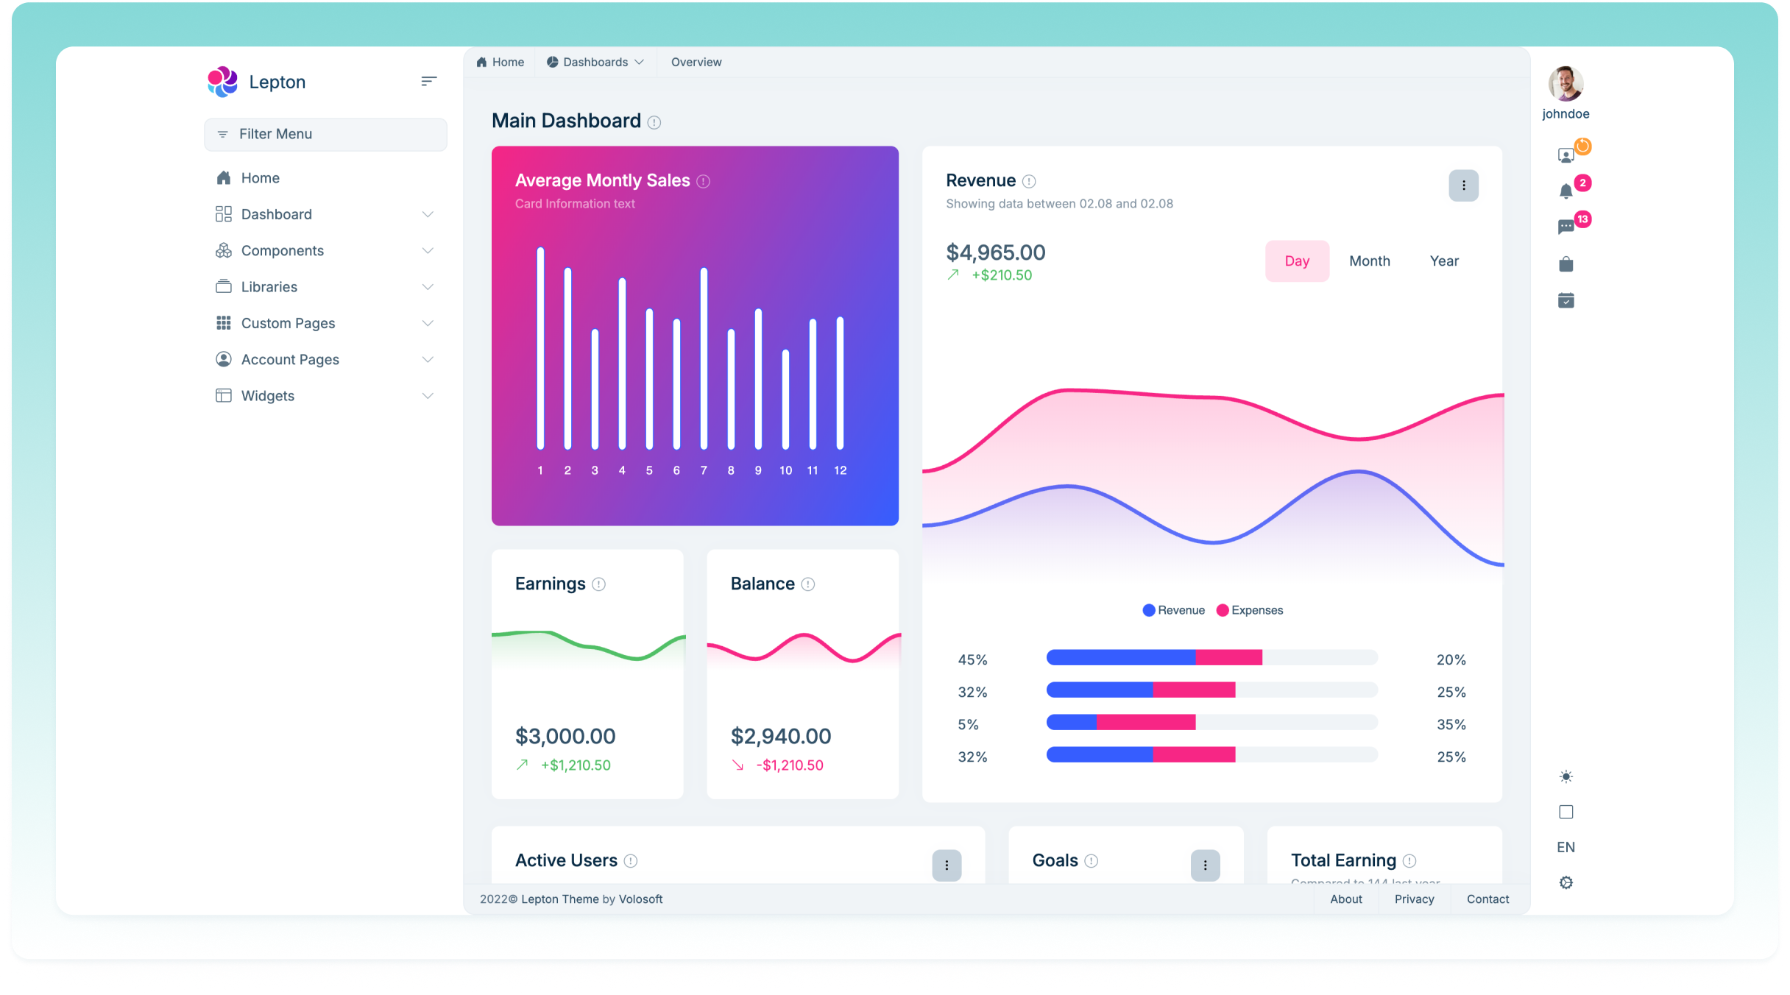Click the info icon beside Main Dashboard
The image size is (1790, 995).
pyautogui.click(x=654, y=122)
